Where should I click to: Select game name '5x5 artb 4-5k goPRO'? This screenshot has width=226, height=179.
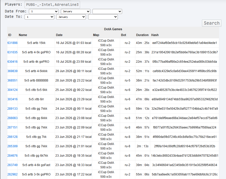[x=36, y=52]
